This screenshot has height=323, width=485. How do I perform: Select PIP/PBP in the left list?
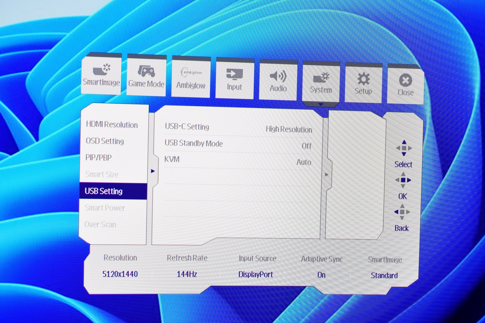98,158
